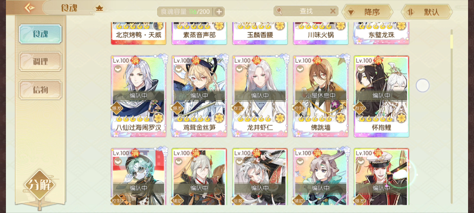Click the magnifier search icon
Viewport: 474px width, 213px height.
[x=279, y=11]
